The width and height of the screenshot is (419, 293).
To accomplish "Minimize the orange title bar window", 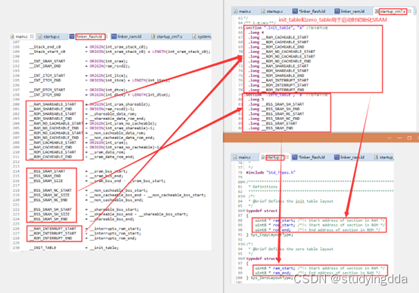I will point(399,137).
